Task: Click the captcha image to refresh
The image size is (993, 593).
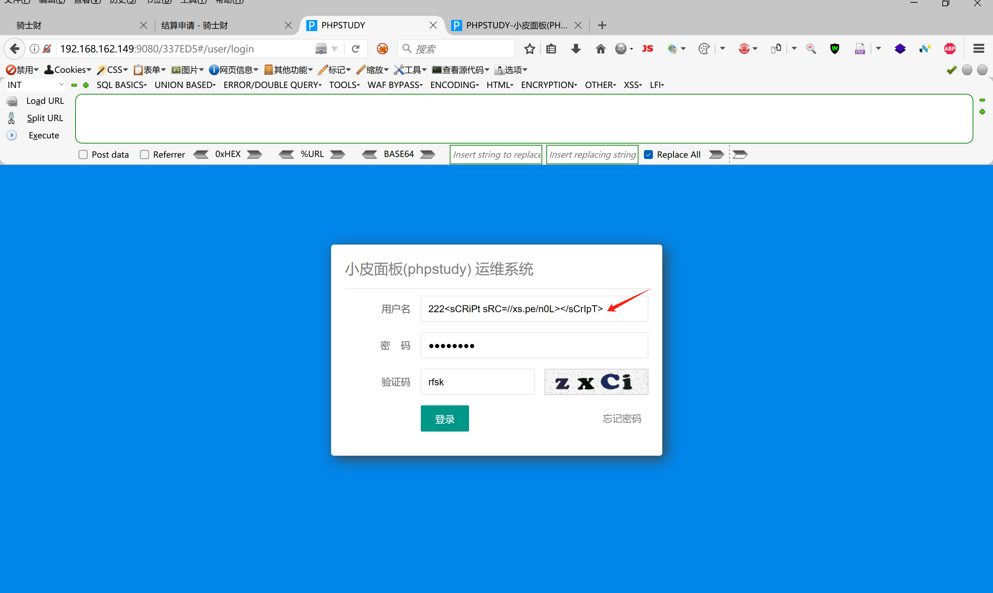Action: pos(596,382)
